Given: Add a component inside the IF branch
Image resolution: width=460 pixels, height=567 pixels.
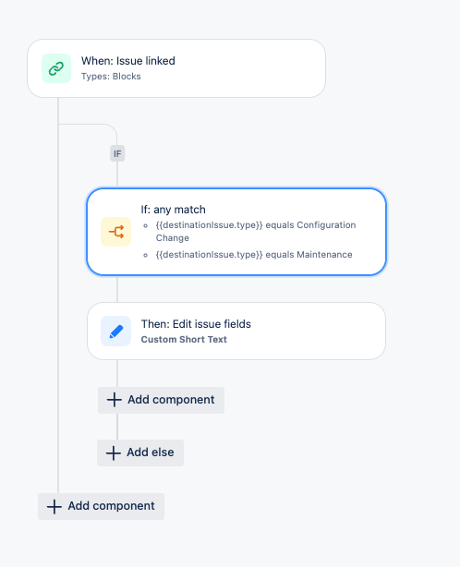Looking at the screenshot, I should tap(162, 400).
